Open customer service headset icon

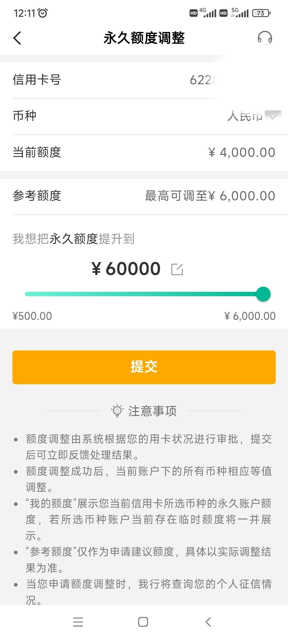(x=265, y=38)
